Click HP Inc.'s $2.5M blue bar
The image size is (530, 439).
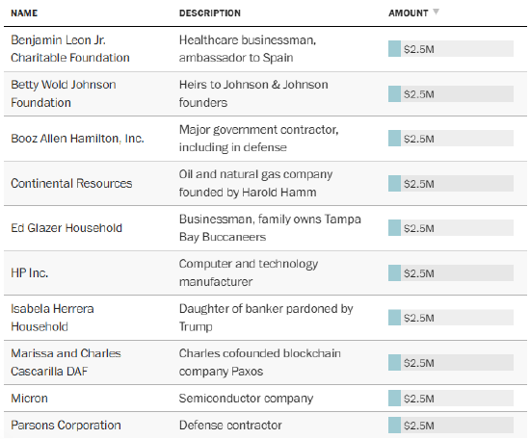click(x=394, y=272)
